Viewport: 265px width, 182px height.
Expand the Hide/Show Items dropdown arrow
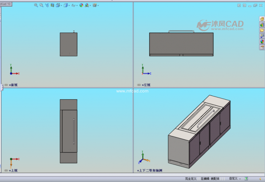pos(77,5)
